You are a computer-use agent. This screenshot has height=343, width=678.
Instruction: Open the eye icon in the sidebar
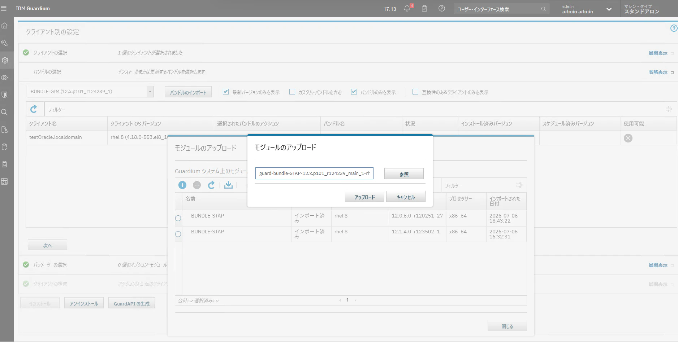[5, 78]
